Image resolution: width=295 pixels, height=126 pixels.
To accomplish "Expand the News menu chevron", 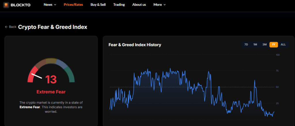I will pos(55,5).
